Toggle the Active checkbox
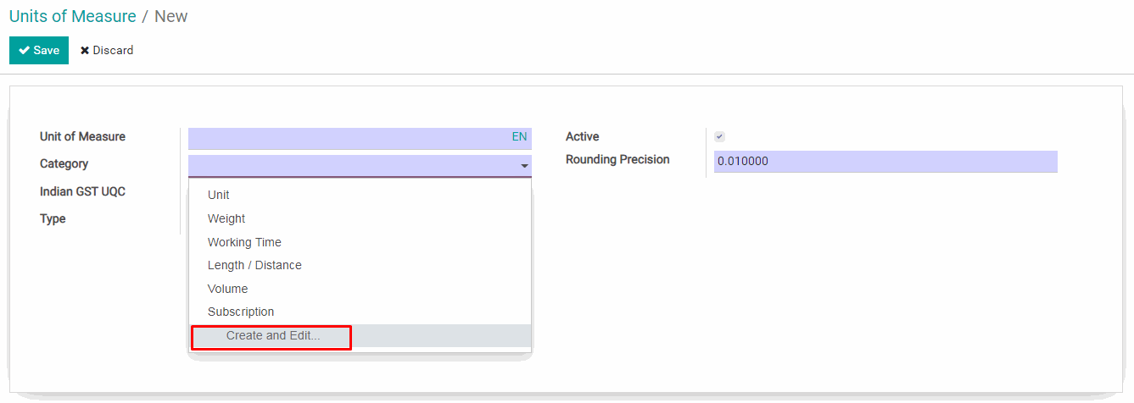 [719, 137]
